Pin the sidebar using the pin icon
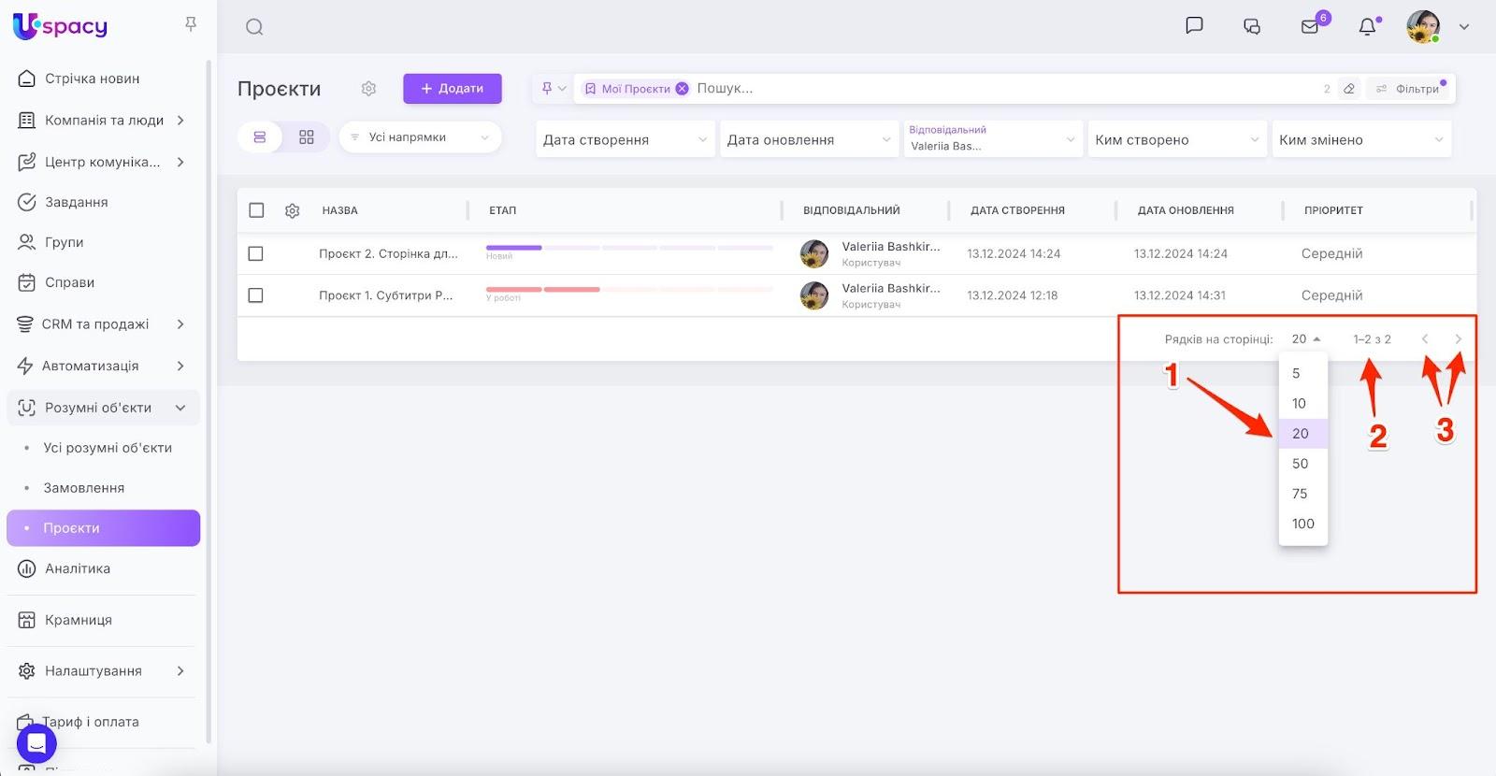1496x776 pixels. pos(191,24)
